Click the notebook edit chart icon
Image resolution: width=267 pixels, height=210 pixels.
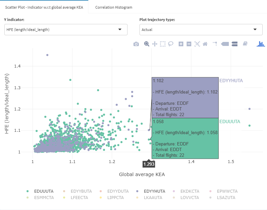coord(245,44)
